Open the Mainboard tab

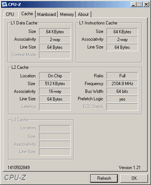46,14
